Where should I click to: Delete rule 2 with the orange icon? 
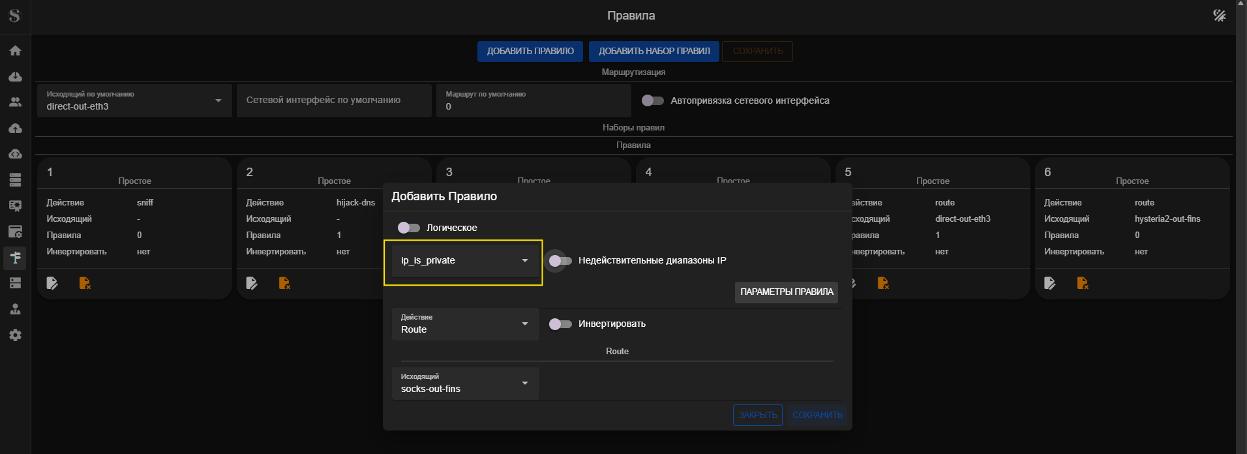click(284, 283)
